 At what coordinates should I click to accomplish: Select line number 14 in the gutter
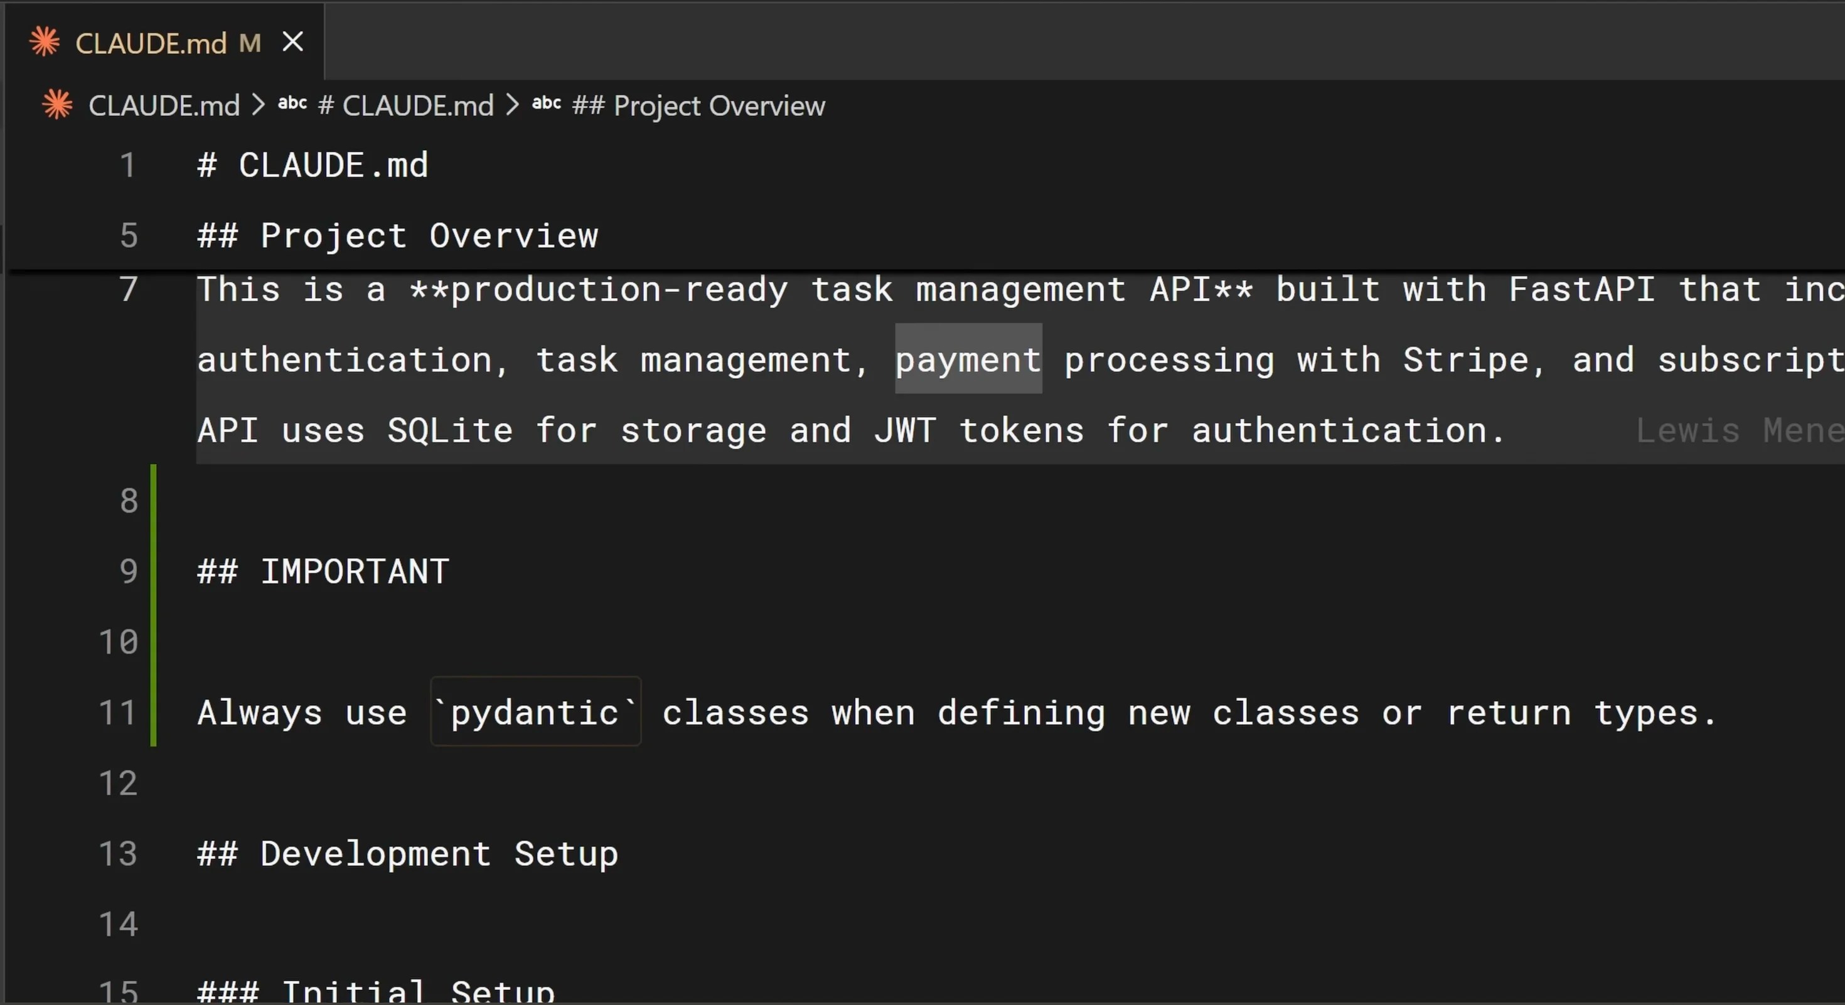pos(118,924)
